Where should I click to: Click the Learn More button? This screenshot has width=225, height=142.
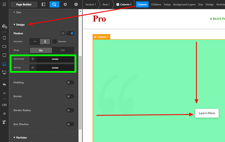point(207,113)
